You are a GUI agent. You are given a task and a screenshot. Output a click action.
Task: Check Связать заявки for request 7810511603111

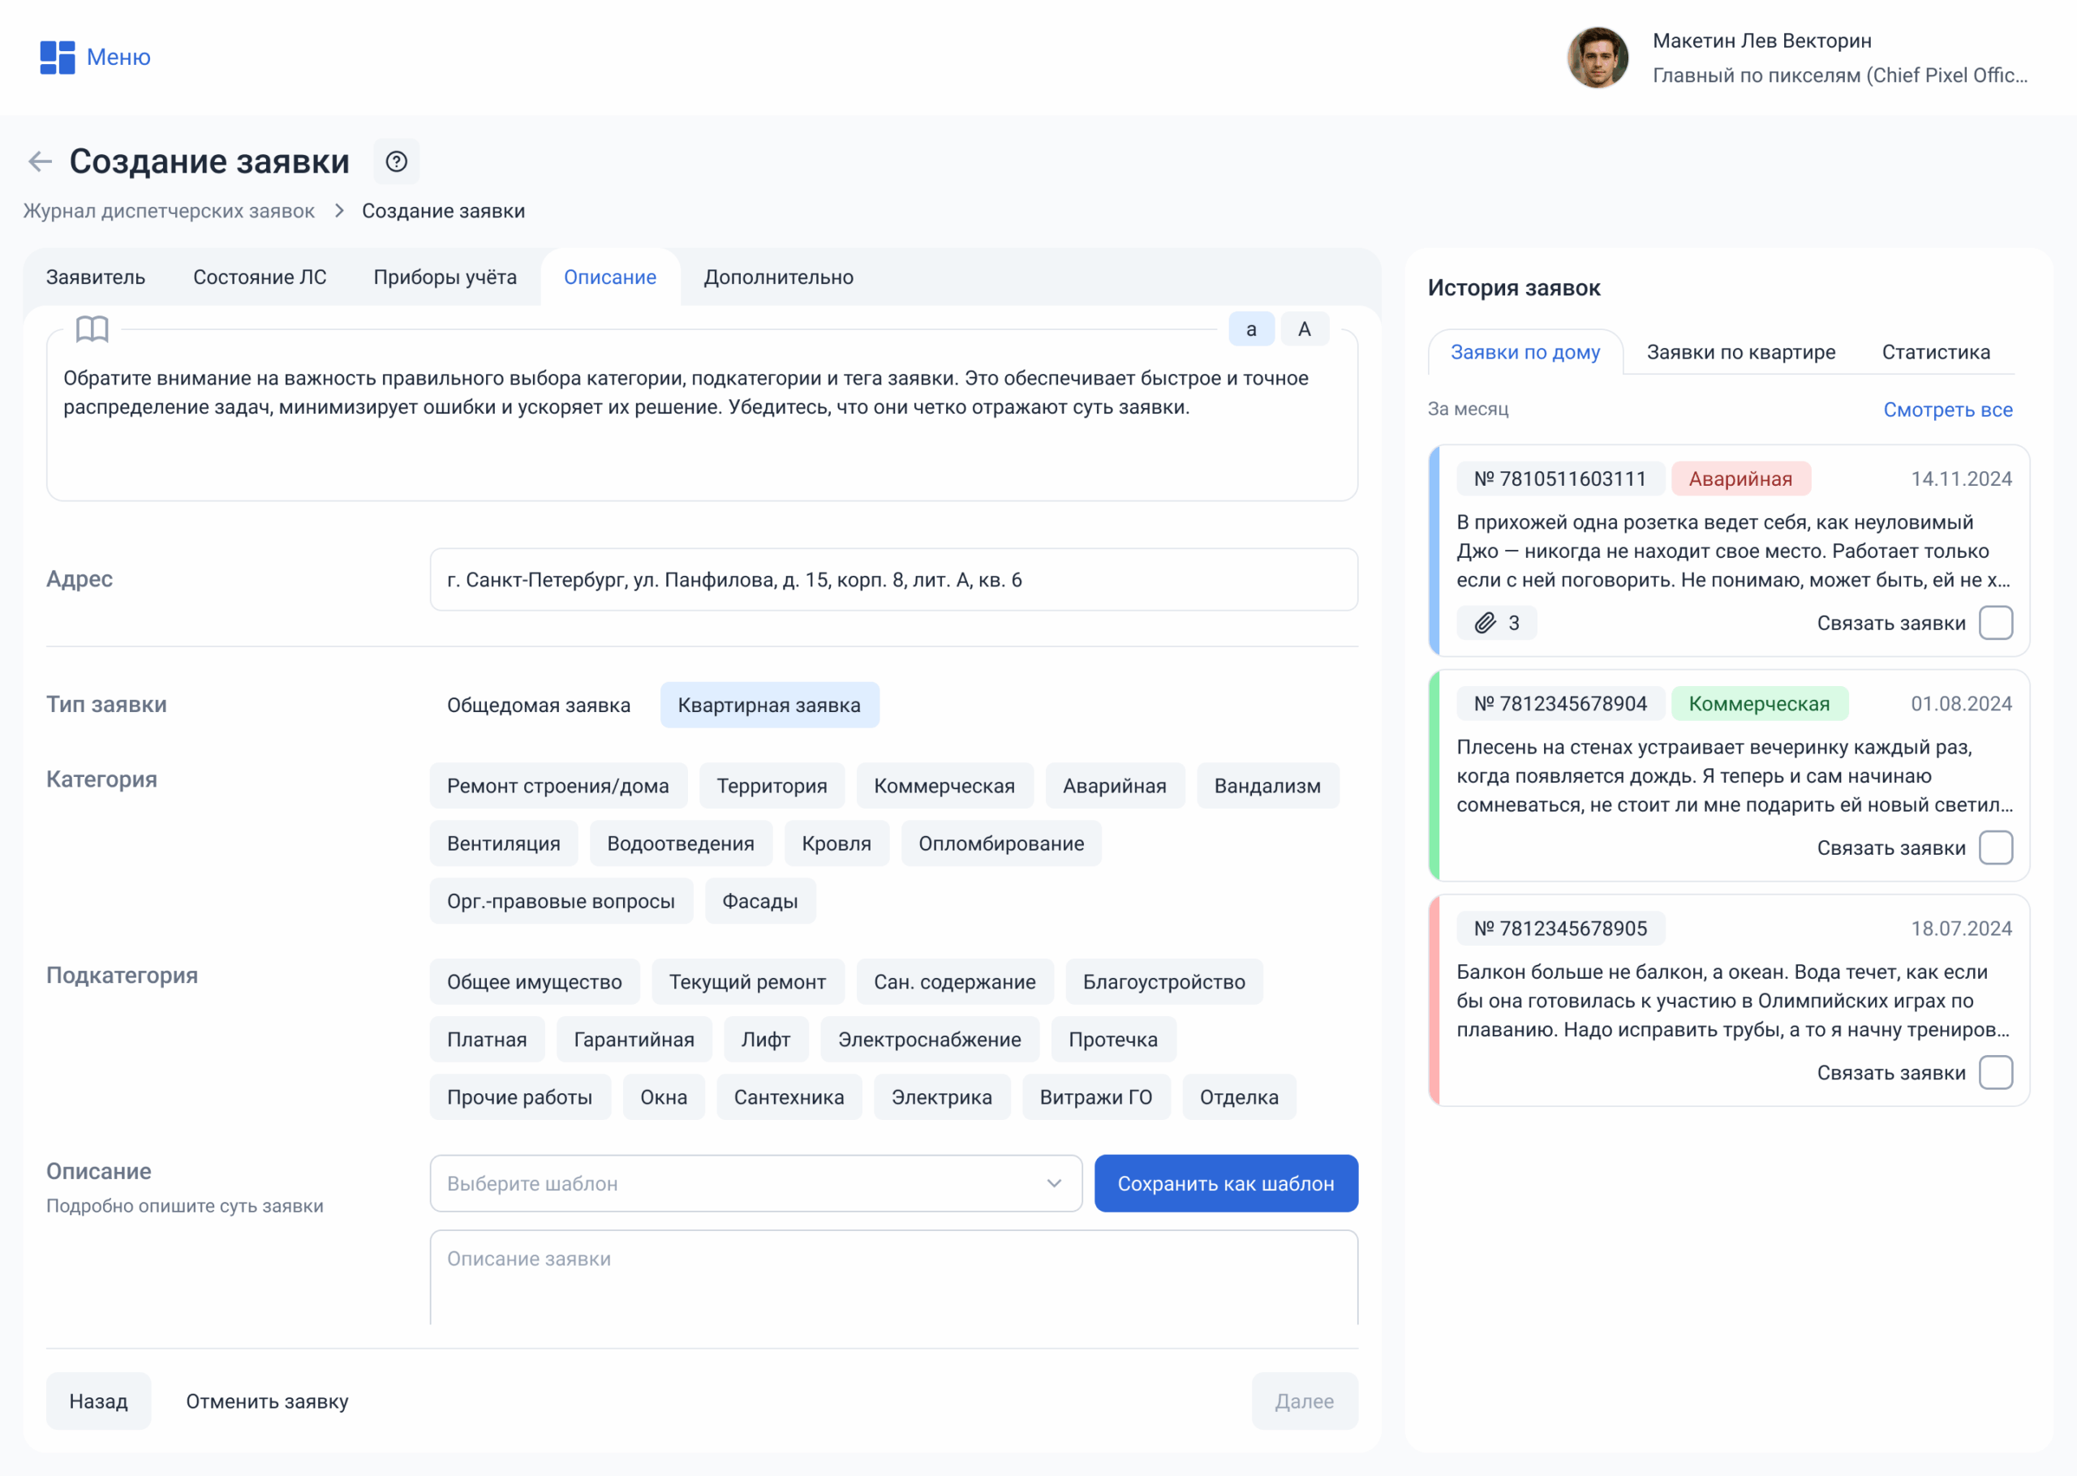click(x=1995, y=623)
